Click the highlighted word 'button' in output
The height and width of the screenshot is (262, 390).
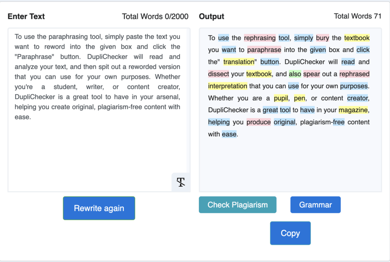pos(269,62)
